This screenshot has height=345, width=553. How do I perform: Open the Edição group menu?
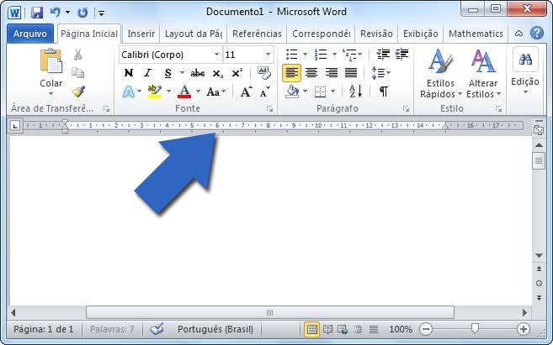[x=525, y=71]
